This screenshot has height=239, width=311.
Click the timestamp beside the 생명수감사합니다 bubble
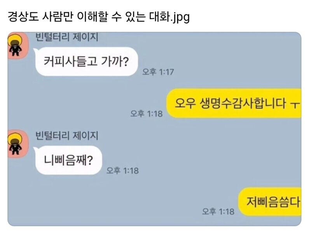pos(147,114)
